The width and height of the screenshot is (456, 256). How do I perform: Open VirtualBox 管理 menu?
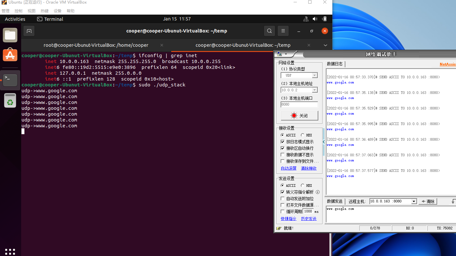pos(6,11)
